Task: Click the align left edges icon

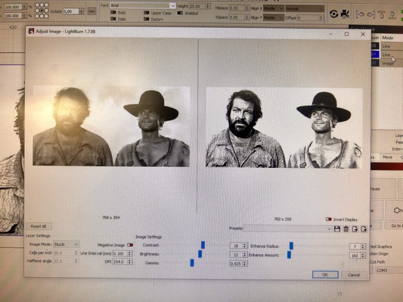Action: (x=360, y=15)
